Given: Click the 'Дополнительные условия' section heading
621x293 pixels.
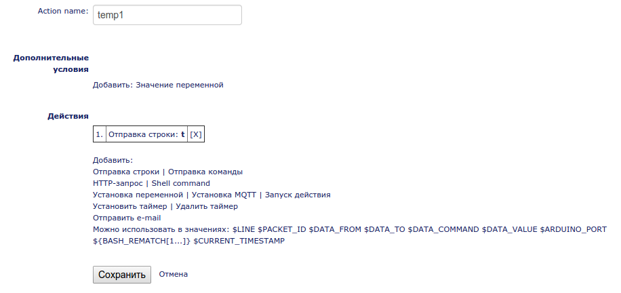Looking at the screenshot, I should click(x=52, y=63).
